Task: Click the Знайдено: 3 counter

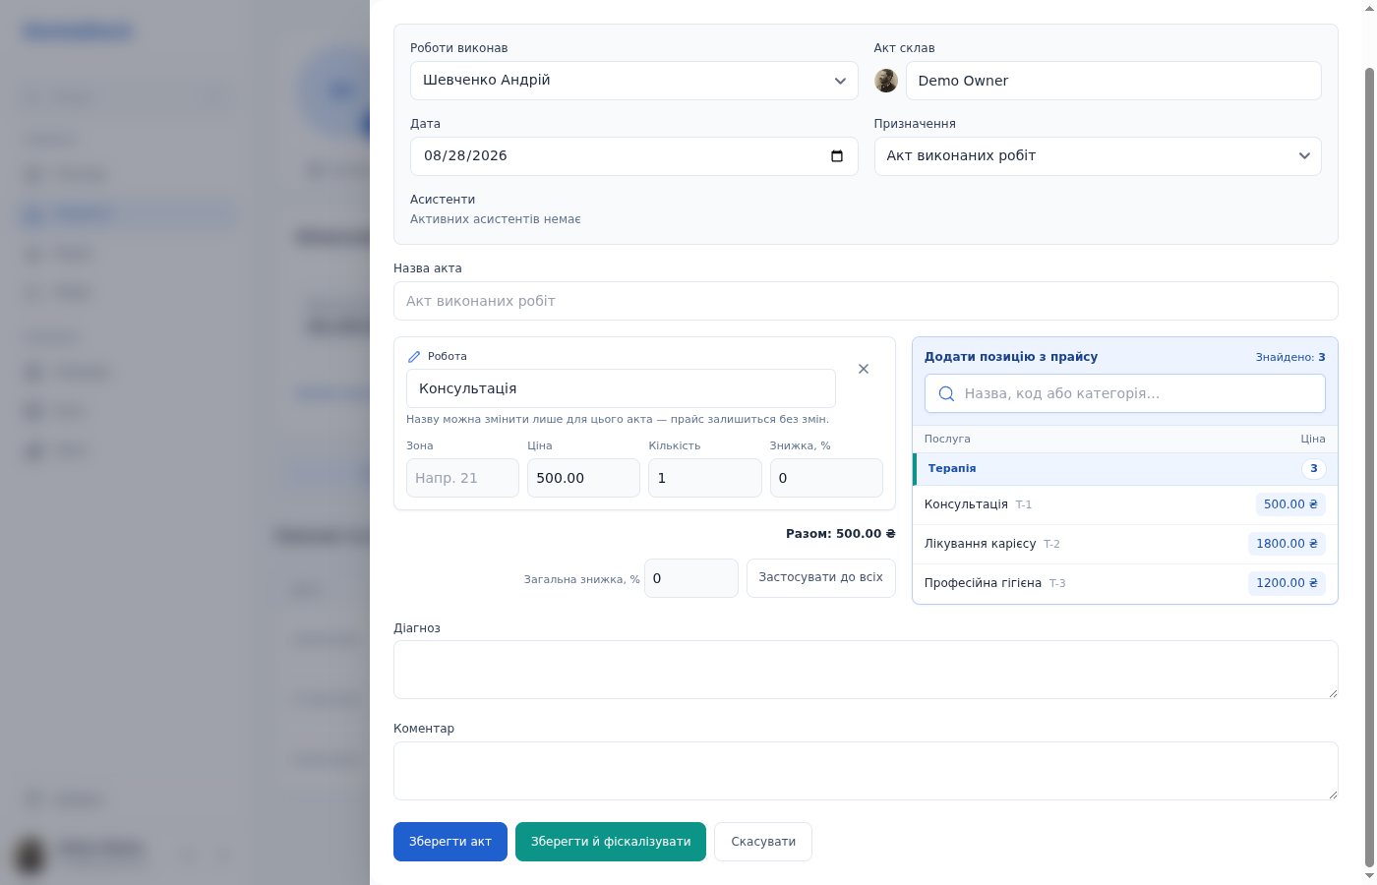Action: [x=1290, y=357]
